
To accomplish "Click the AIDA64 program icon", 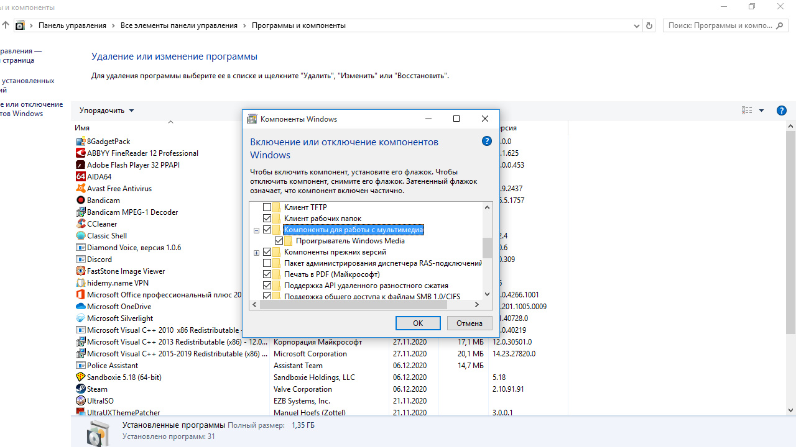I will coord(80,176).
